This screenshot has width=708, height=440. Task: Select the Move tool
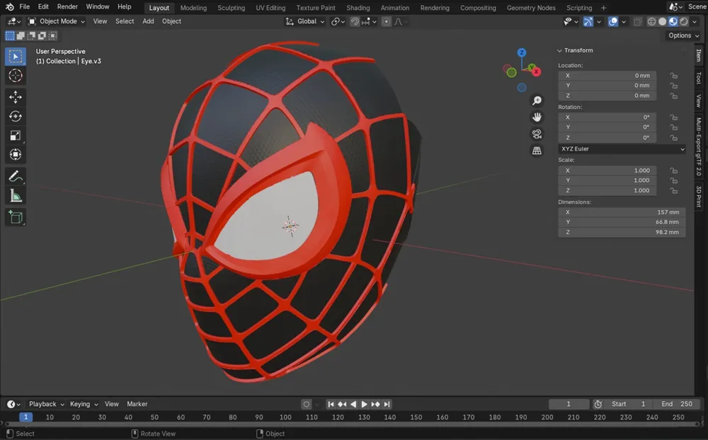[16, 97]
